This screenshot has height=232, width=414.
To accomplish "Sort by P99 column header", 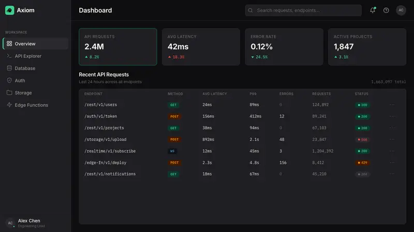I will pos(253,94).
